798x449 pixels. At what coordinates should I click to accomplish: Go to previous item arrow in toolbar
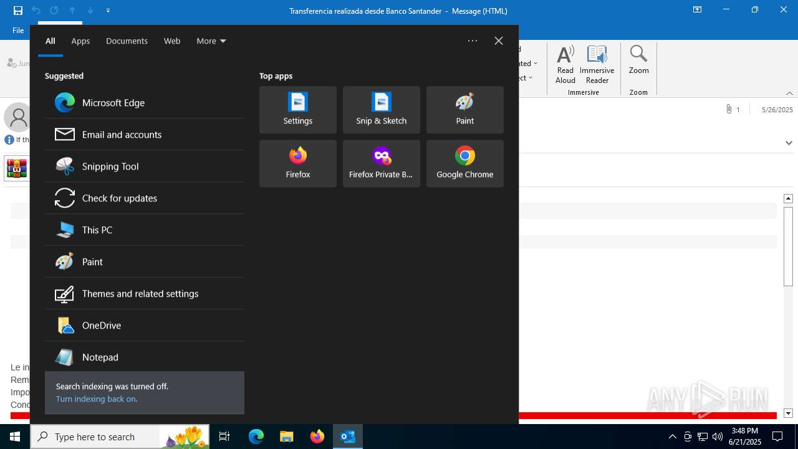(72, 11)
